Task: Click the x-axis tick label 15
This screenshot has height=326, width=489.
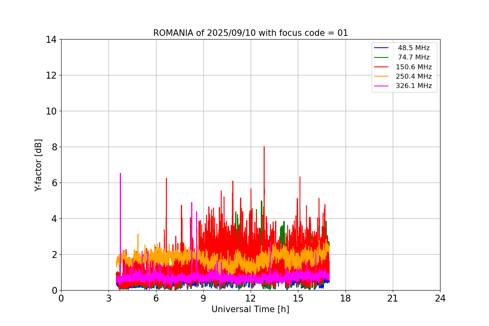Action: click(x=298, y=298)
